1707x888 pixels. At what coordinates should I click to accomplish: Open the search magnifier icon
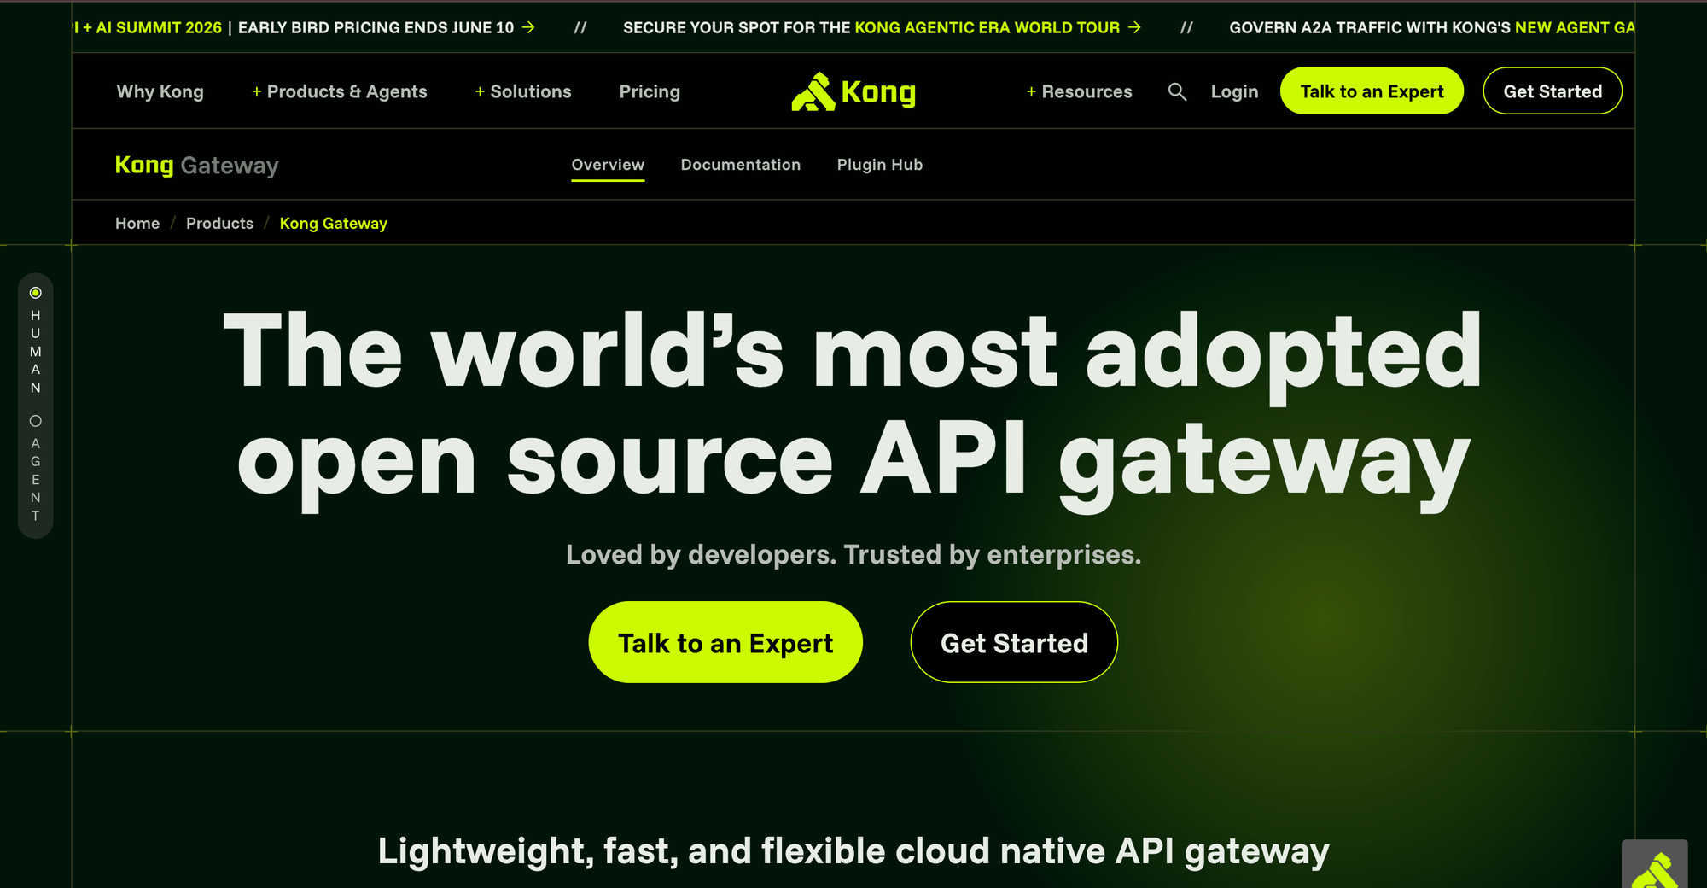tap(1177, 91)
